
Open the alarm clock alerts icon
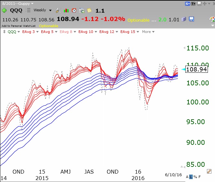point(74,10)
